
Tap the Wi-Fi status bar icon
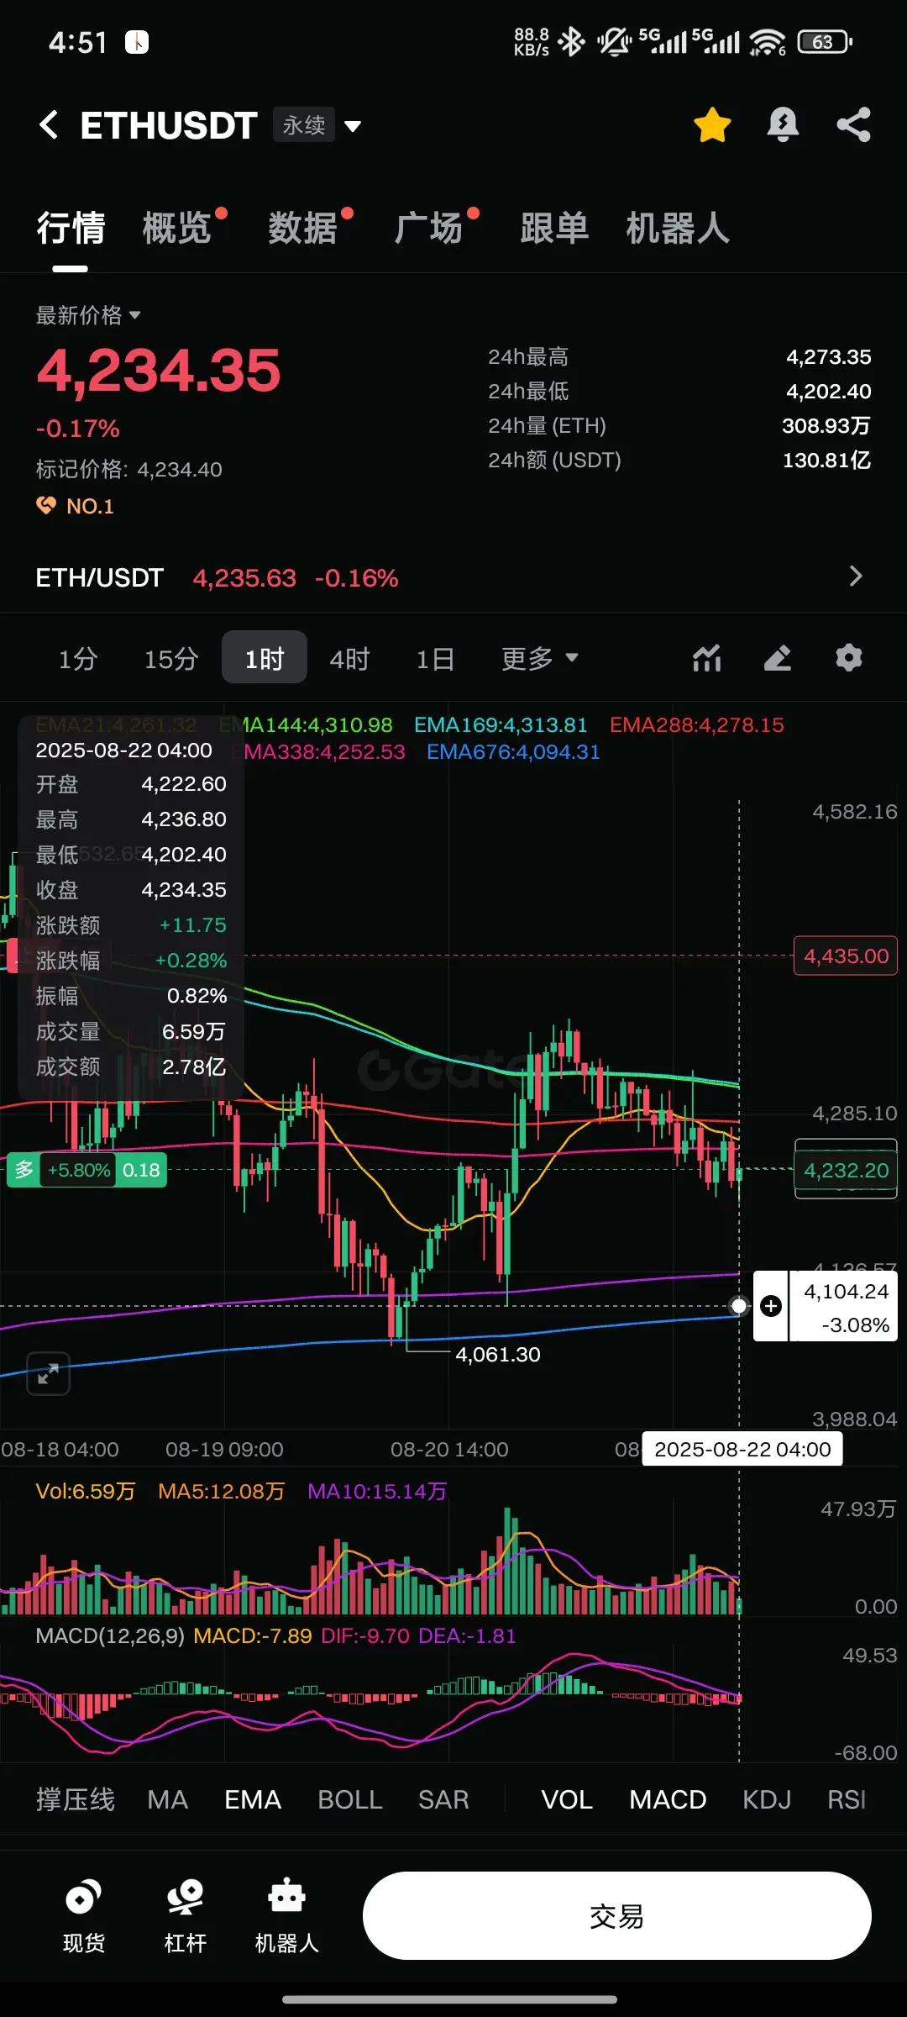pyautogui.click(x=767, y=41)
